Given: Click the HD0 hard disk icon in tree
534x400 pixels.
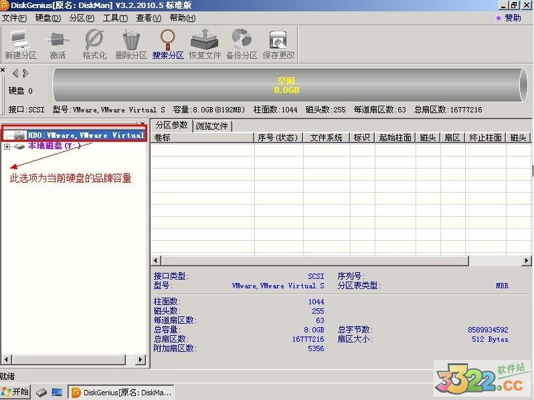Looking at the screenshot, I should 20,136.
